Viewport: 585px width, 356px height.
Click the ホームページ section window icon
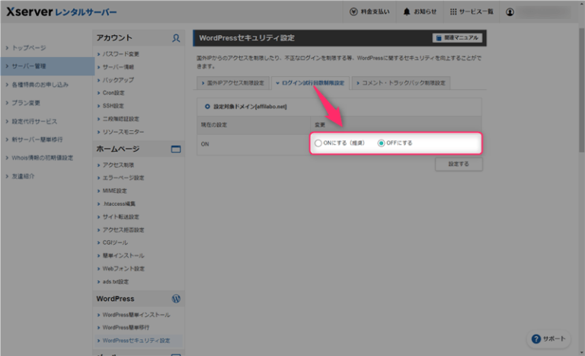coord(176,149)
